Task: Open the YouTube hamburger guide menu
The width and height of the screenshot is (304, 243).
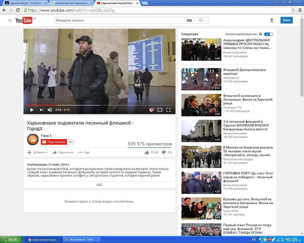Action: coord(10,20)
